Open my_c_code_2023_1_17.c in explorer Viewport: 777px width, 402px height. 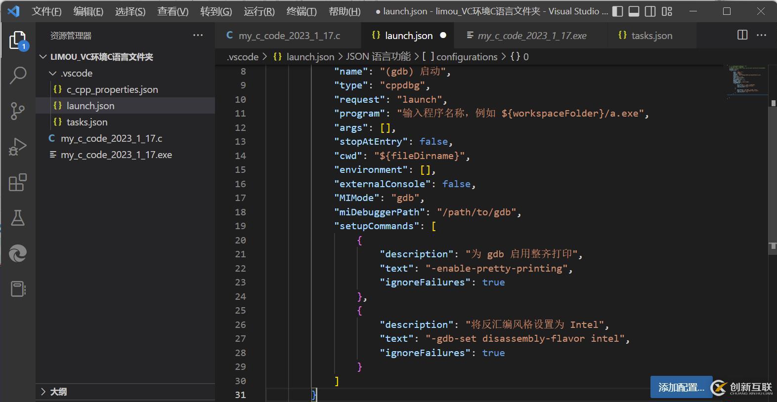pyautogui.click(x=126, y=138)
